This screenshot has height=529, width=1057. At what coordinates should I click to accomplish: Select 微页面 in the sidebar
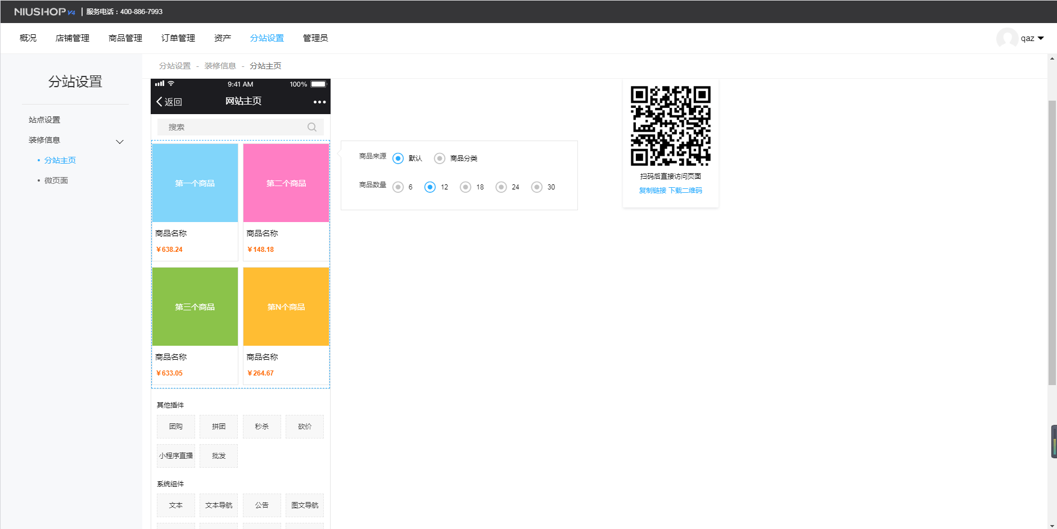coord(56,180)
